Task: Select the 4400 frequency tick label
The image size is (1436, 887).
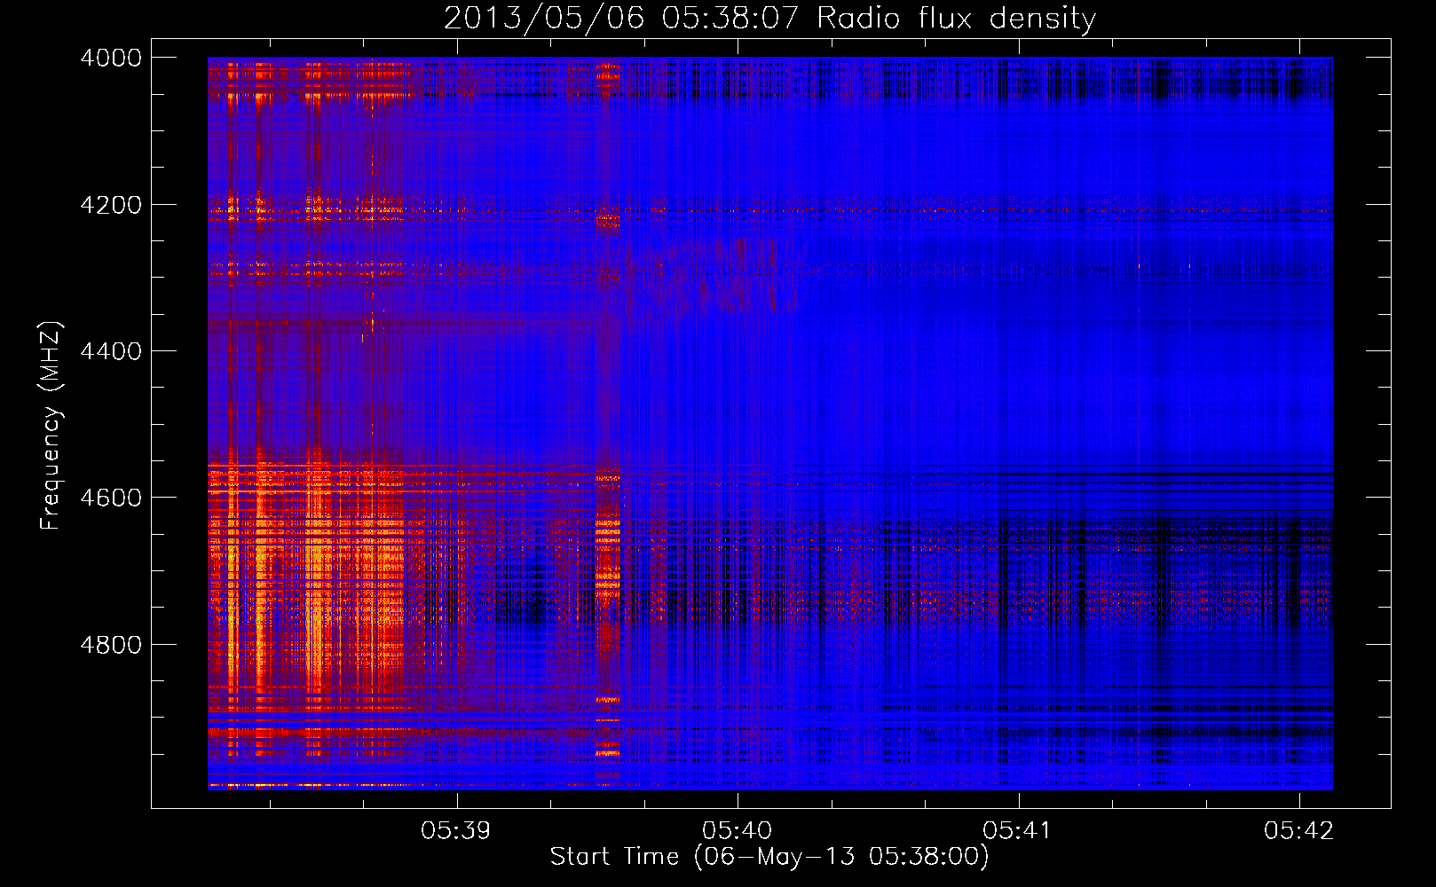Action: coord(111,351)
